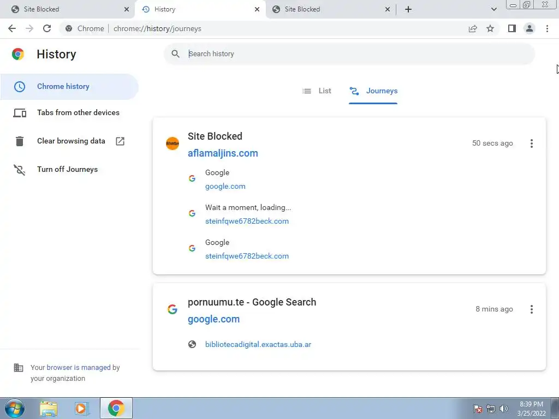Click the Site Blocked journey title
Viewport: 559px width, 419px height.
215,136
